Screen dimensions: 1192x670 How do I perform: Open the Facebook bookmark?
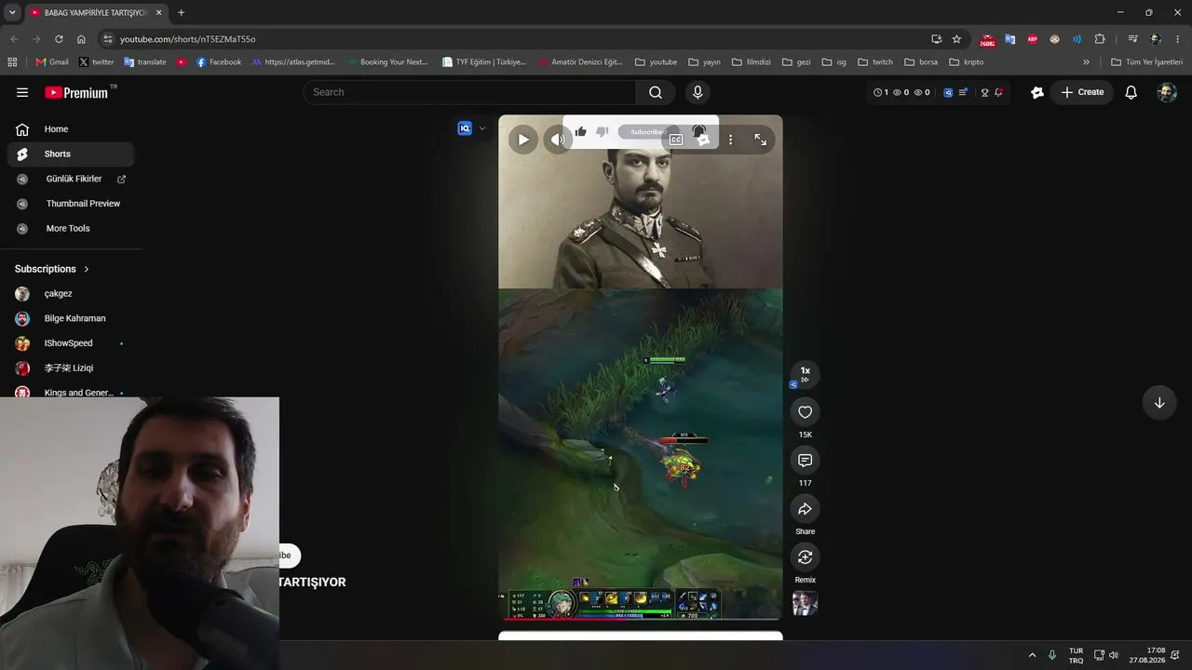coord(219,62)
